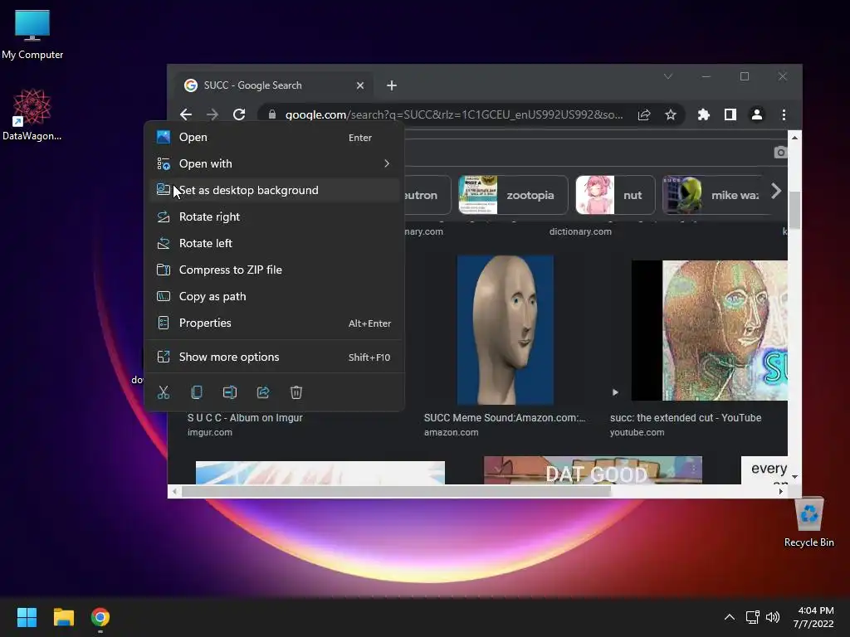Go back in Chrome
The image size is (850, 637).
[x=186, y=114]
